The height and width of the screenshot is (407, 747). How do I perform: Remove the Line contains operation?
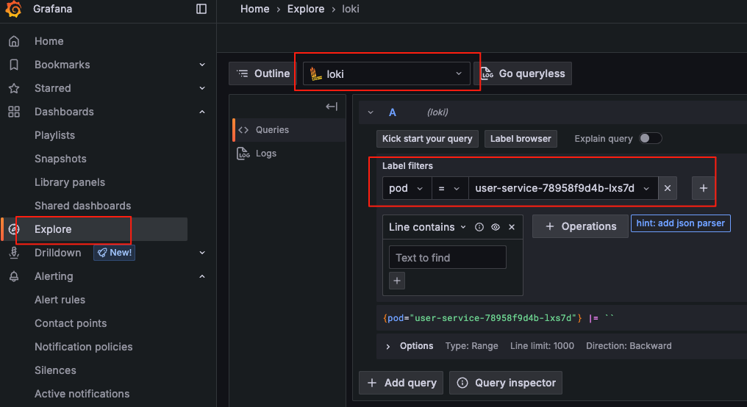point(512,227)
